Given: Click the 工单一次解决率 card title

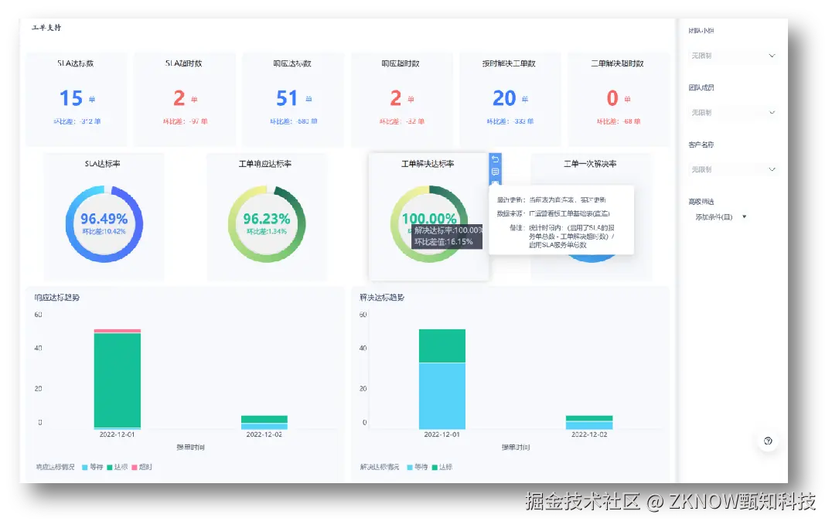Looking at the screenshot, I should (x=590, y=164).
